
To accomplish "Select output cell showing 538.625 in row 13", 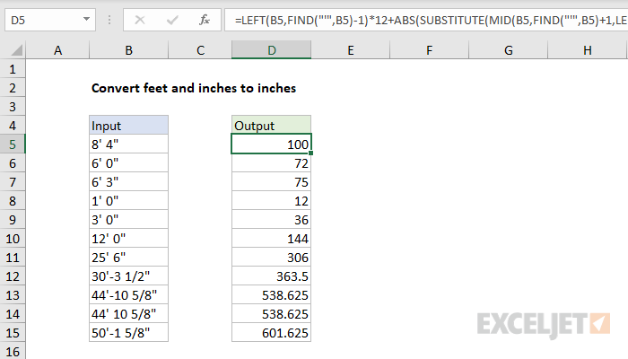I will [271, 295].
